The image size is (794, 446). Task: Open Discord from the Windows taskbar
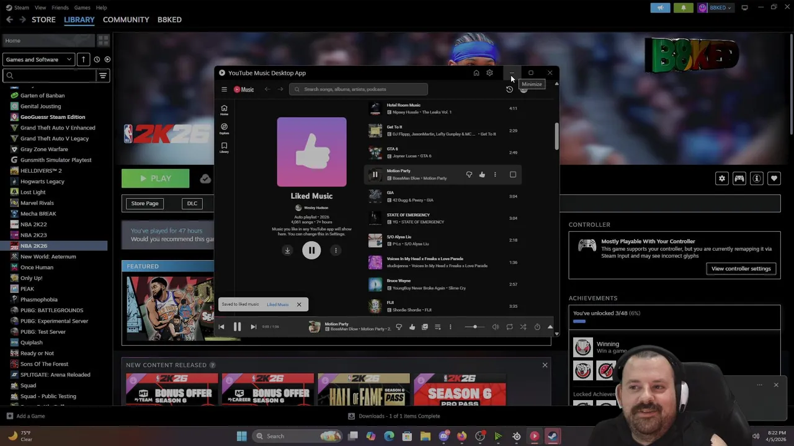444,436
